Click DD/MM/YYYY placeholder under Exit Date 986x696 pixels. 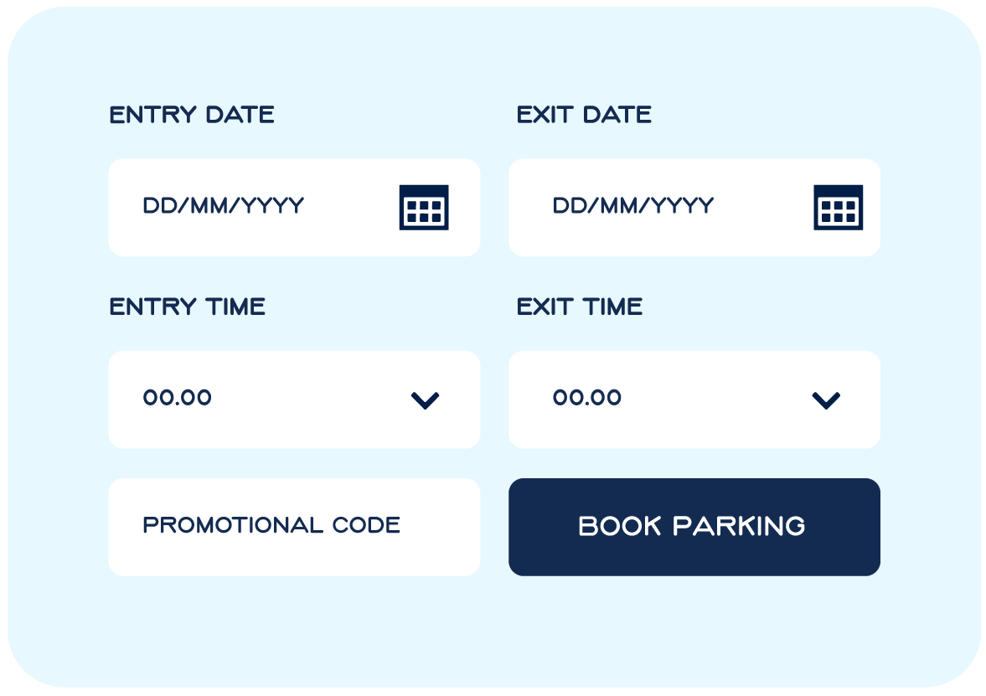633,205
